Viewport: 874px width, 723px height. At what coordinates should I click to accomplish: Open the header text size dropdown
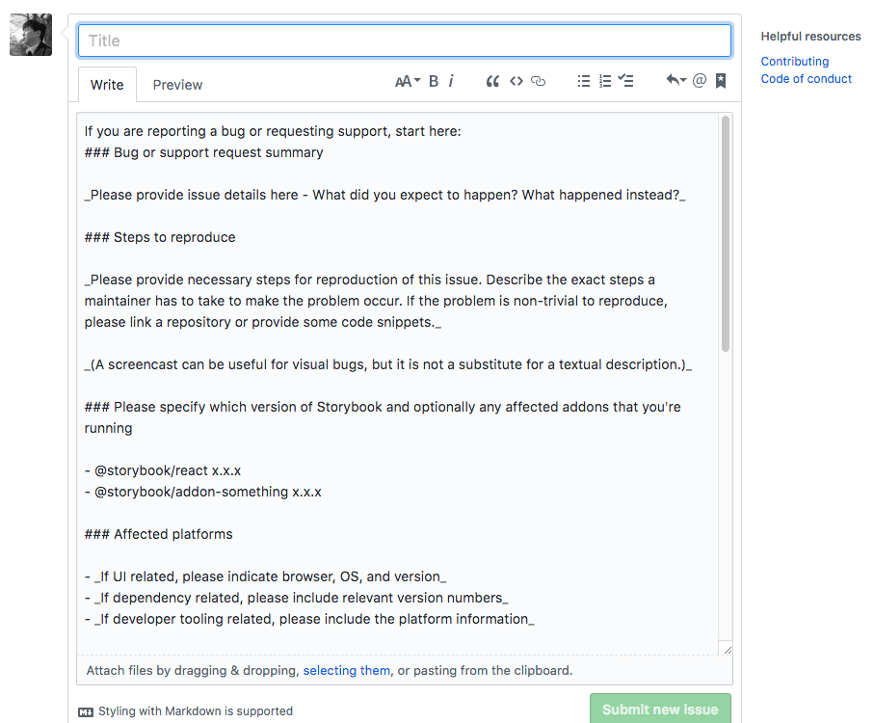click(408, 82)
